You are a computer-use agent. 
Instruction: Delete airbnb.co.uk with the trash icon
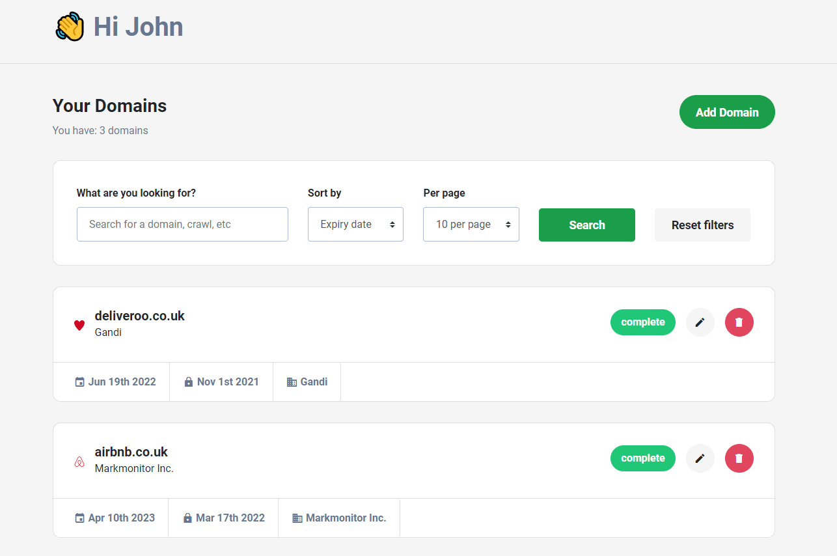(x=739, y=458)
